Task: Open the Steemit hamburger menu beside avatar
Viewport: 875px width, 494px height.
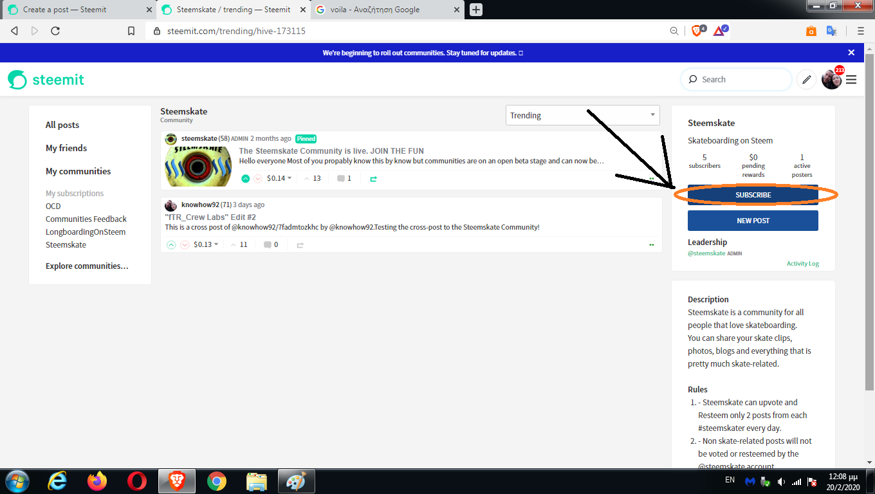Action: (851, 80)
